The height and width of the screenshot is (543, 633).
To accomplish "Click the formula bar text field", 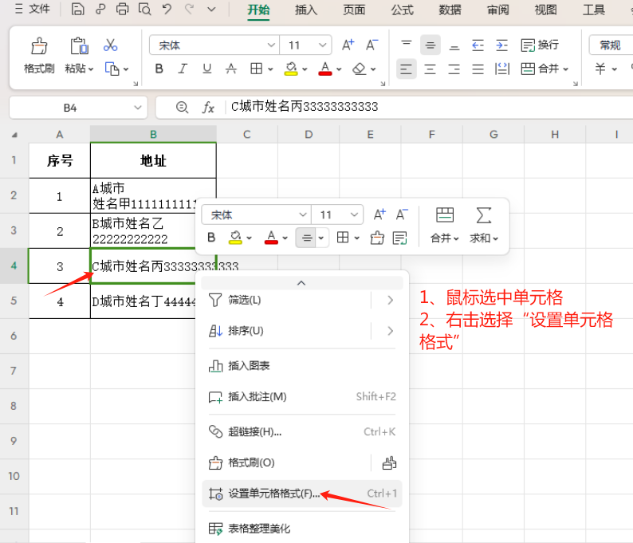I will [x=428, y=107].
